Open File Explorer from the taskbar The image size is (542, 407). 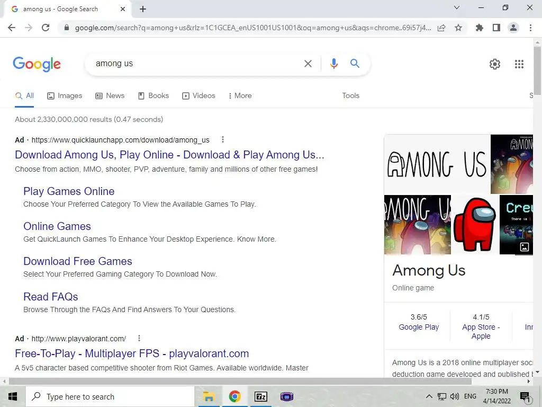point(209,396)
